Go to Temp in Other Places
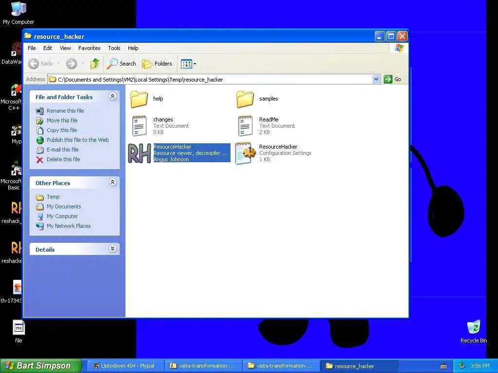The width and height of the screenshot is (498, 373). pyautogui.click(x=53, y=197)
